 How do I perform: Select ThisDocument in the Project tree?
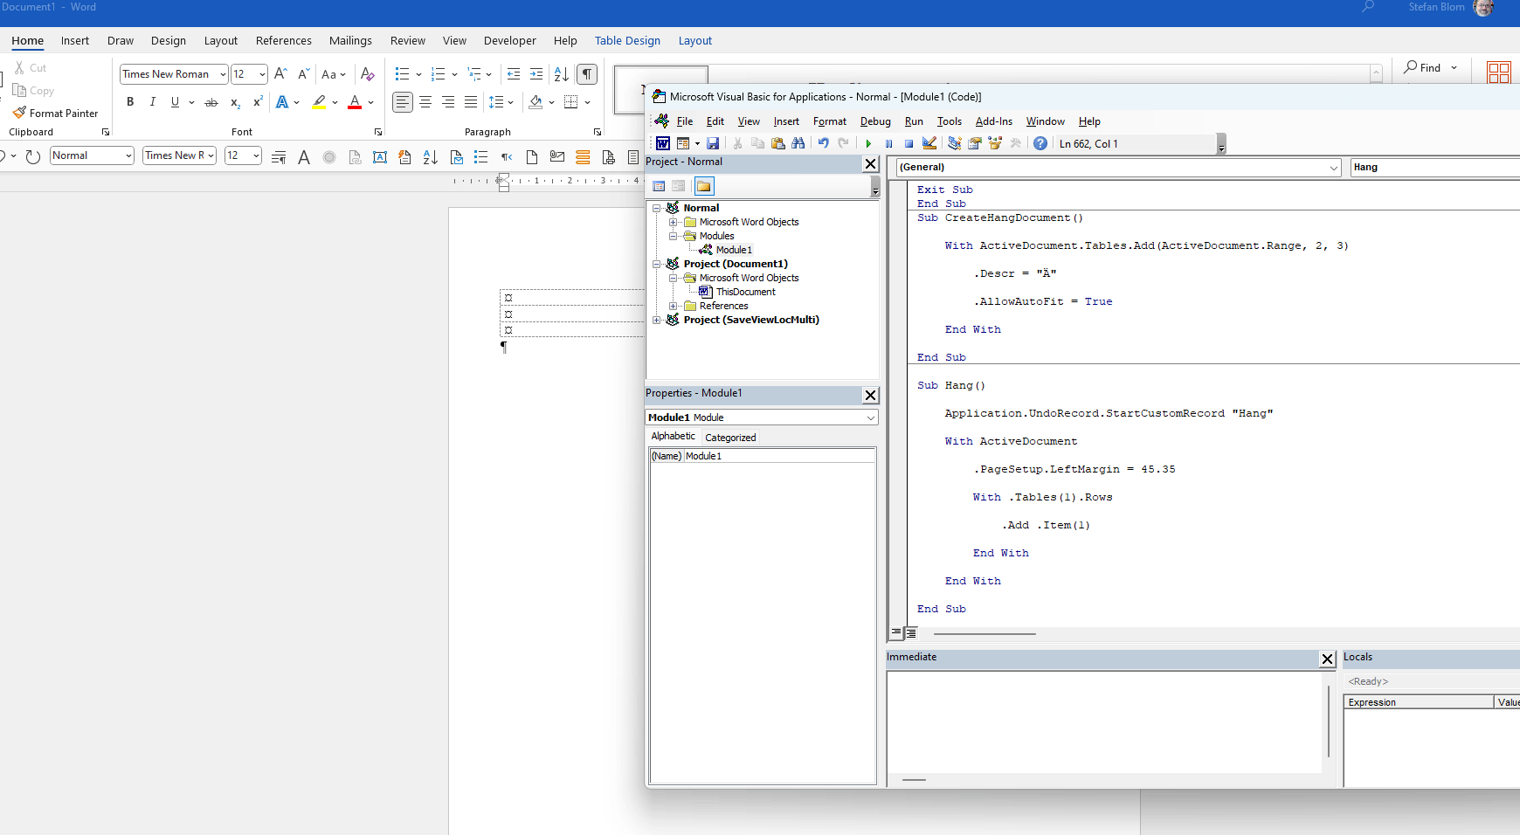[x=745, y=292]
